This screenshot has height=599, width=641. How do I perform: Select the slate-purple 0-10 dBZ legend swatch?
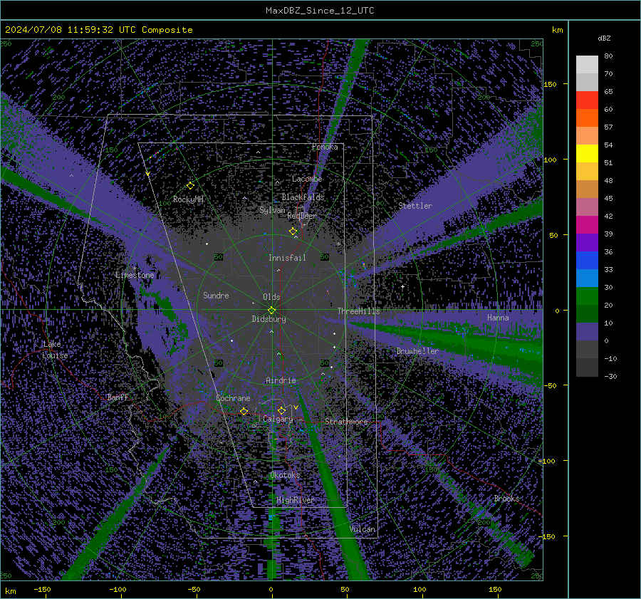pyautogui.click(x=587, y=332)
